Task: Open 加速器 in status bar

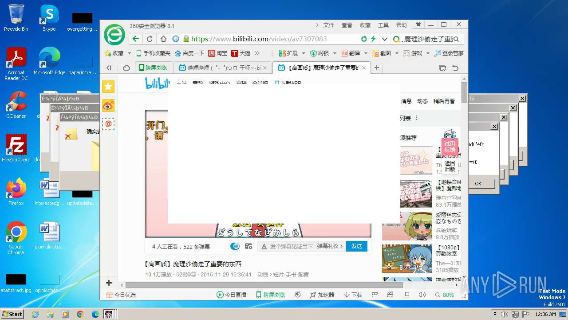Action: [322, 295]
